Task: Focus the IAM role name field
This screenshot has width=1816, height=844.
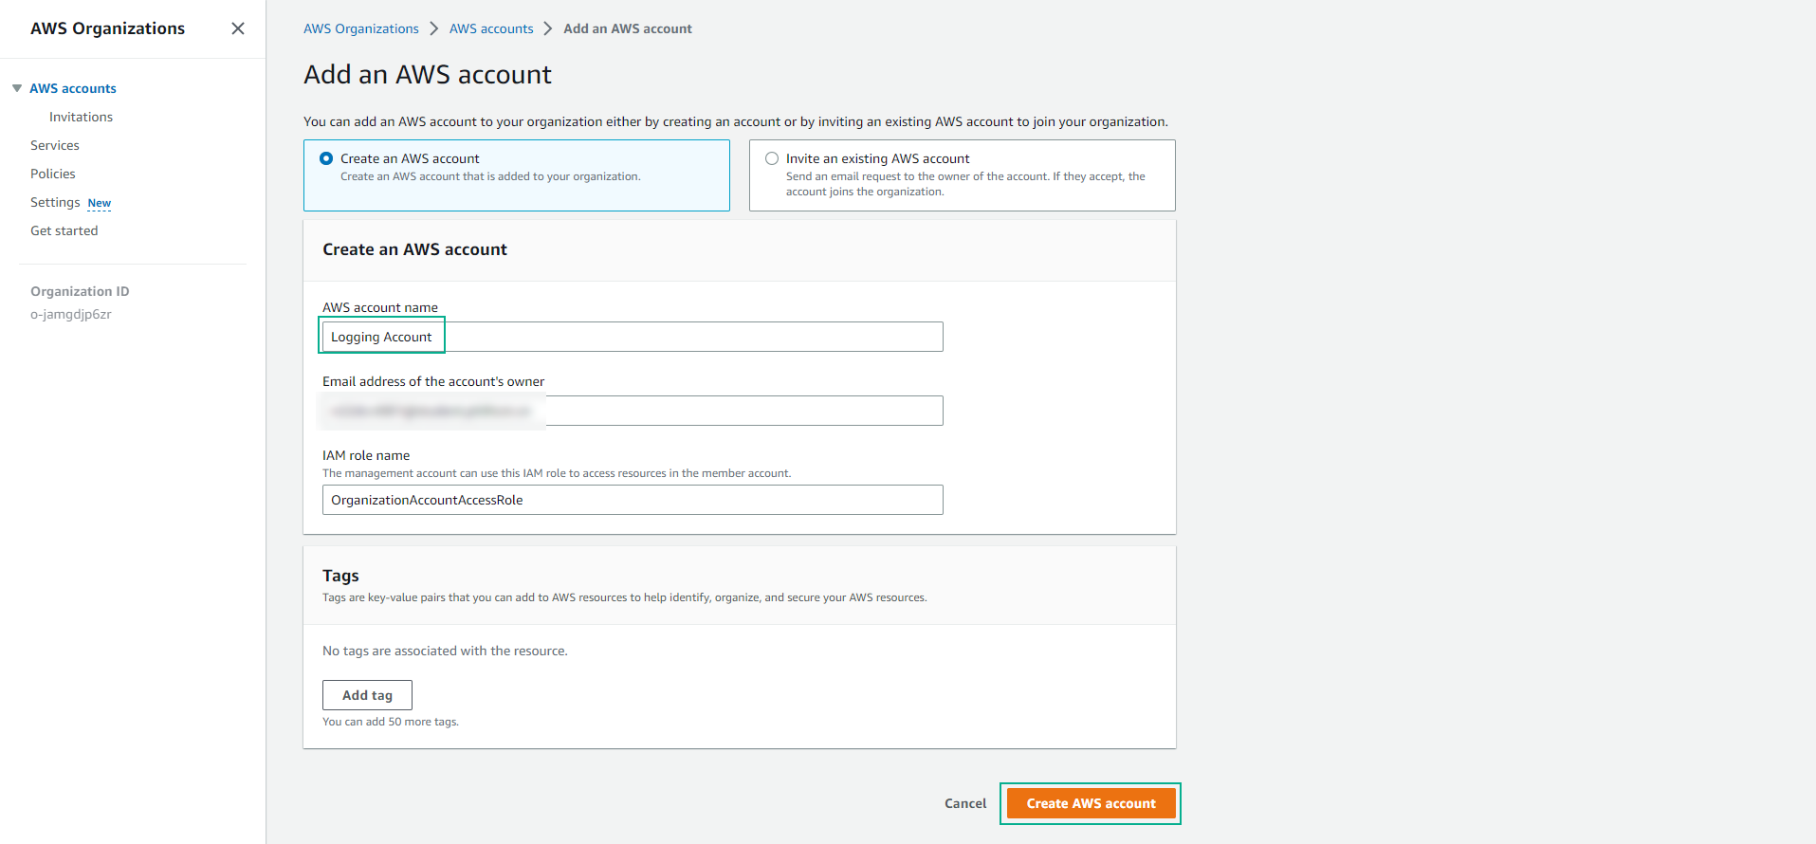Action: point(633,500)
